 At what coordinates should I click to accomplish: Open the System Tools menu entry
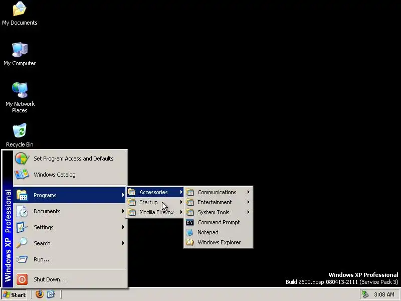219,212
